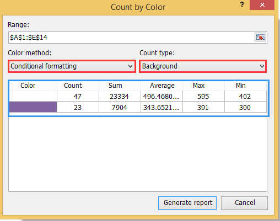The image size is (280, 221).
Task: Click the count value 23 cell
Action: 78,107
